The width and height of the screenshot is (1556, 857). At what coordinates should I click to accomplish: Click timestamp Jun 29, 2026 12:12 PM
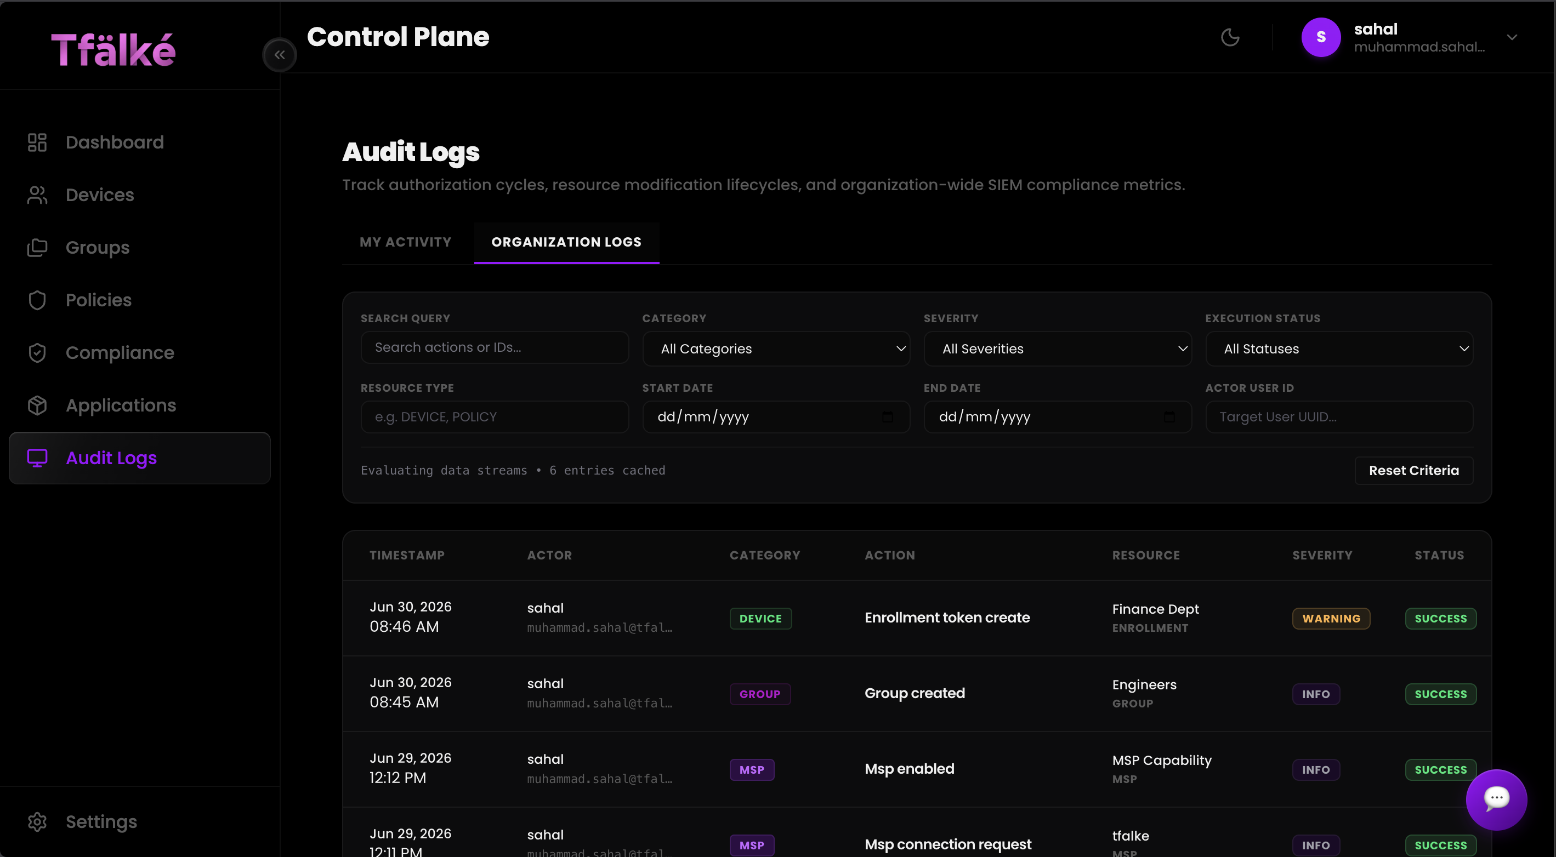pyautogui.click(x=410, y=768)
